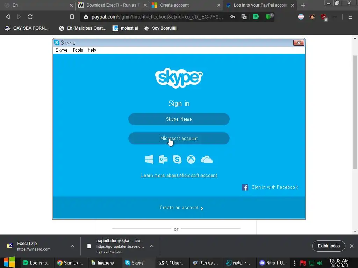Close the Skype window

299,43
